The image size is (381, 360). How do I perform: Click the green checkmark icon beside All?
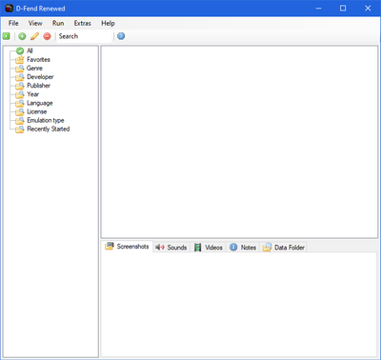pyautogui.click(x=20, y=50)
